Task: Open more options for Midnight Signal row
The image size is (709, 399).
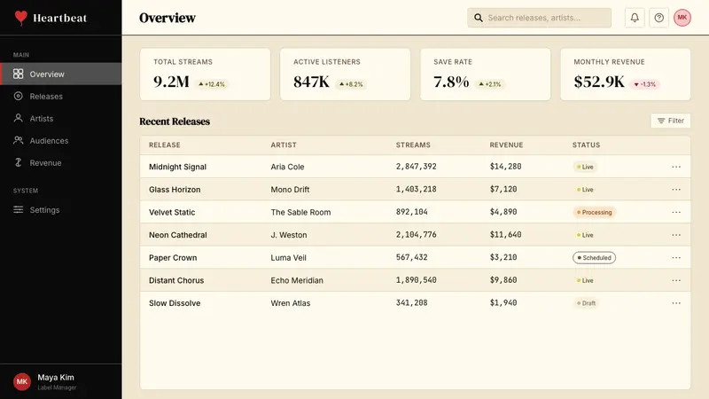Action: [676, 167]
